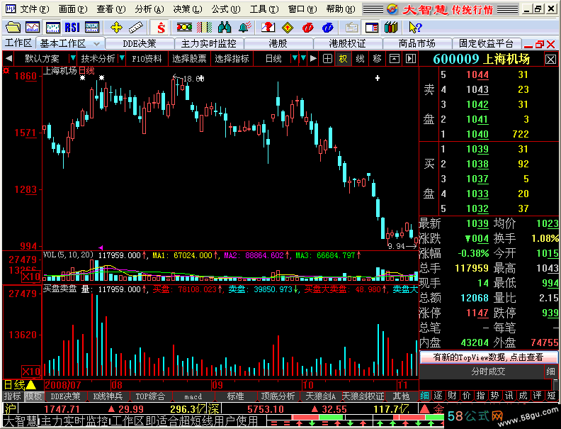Click the 选择指标 button
This screenshot has width=561, height=429.
232,59
